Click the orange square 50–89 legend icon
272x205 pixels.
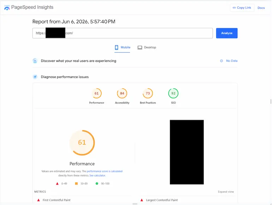(76, 183)
